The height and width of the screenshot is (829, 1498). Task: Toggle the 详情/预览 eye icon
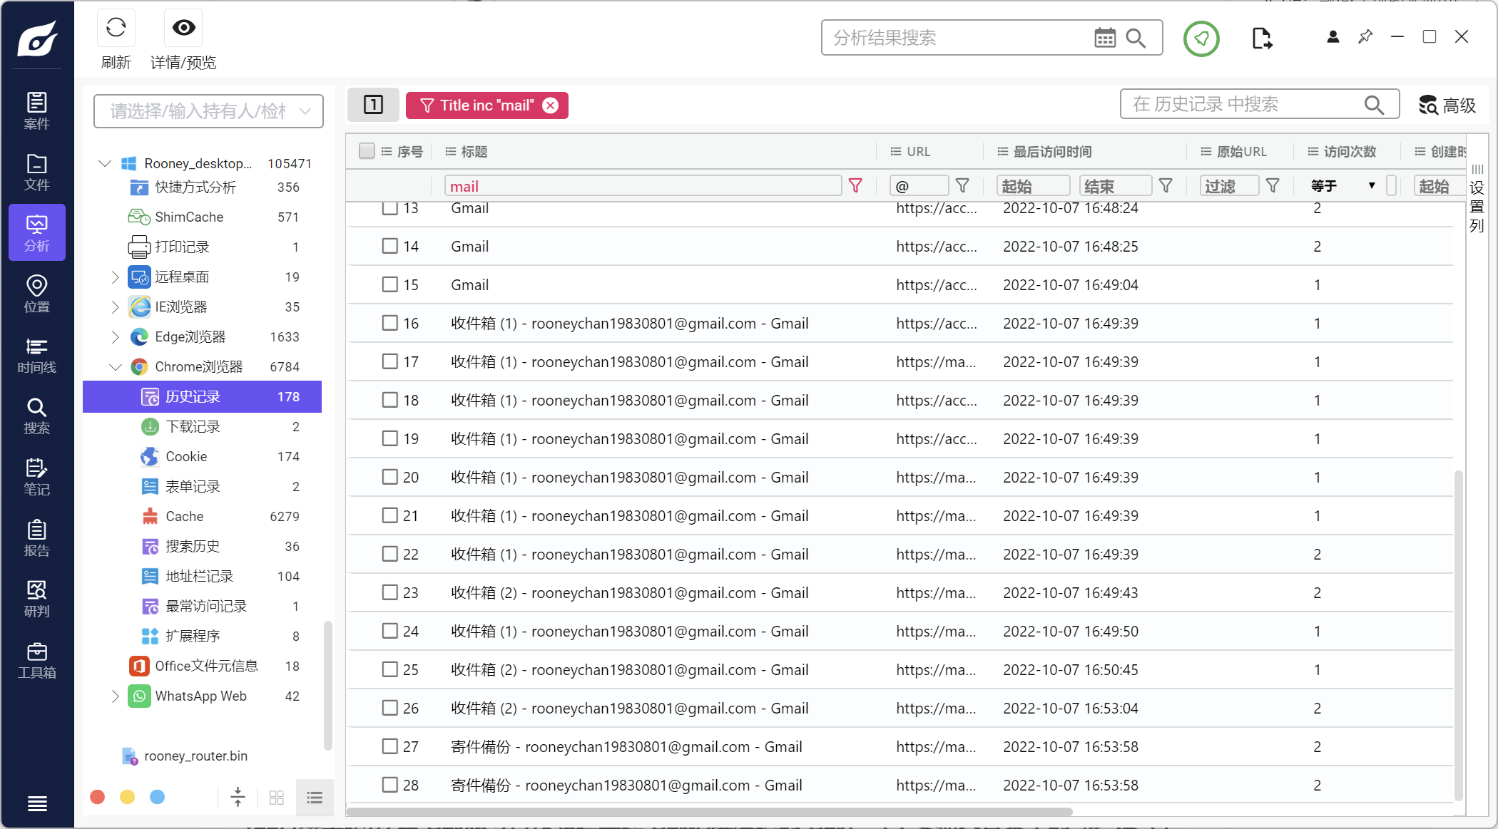183,28
